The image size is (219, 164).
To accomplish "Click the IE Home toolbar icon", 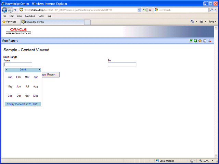I will pyautogui.click(x=192, y=22).
